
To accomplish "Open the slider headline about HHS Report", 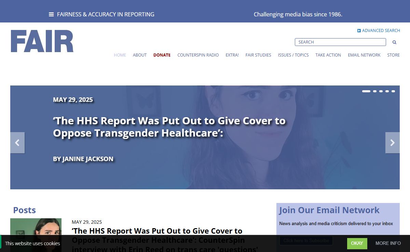I will coord(169,127).
